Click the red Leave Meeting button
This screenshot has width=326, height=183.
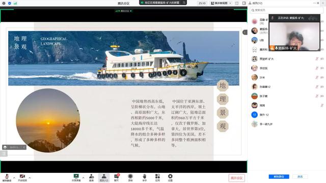pos(236,178)
